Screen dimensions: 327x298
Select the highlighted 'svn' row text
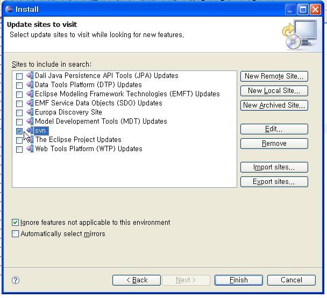point(41,131)
